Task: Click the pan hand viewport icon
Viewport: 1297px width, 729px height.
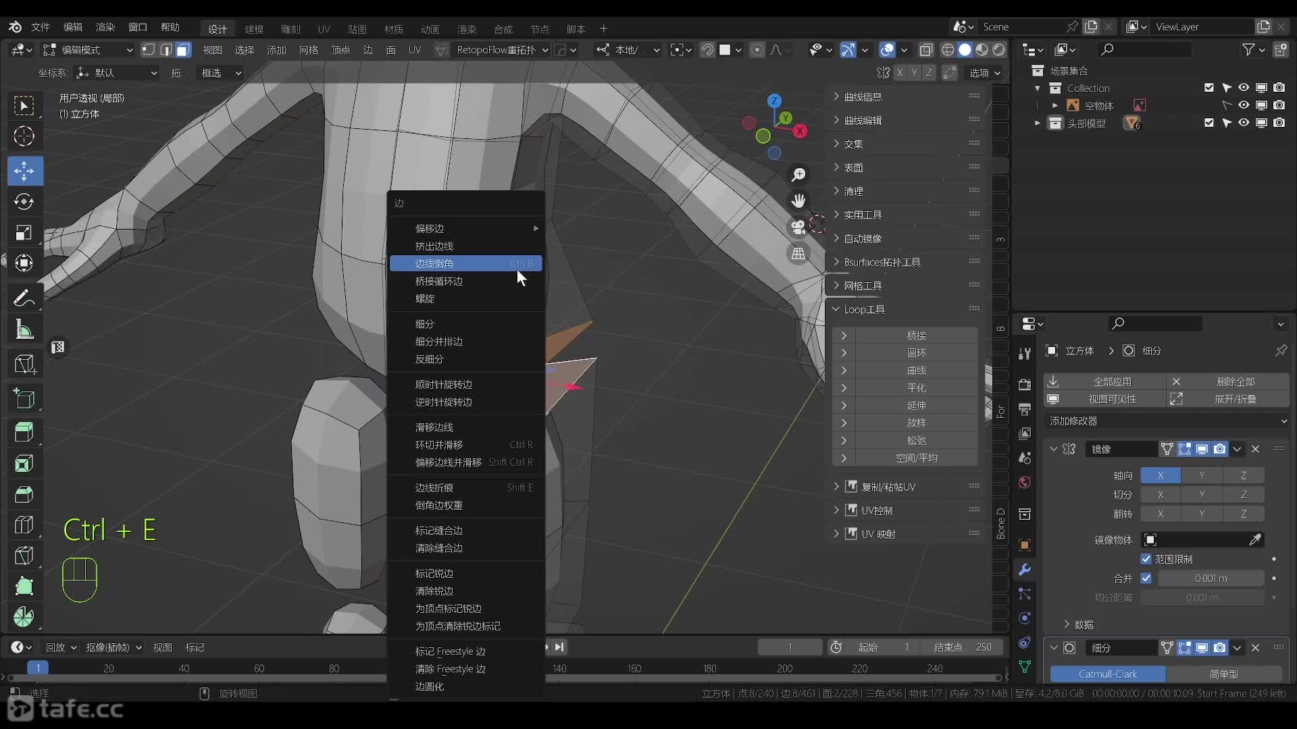Action: click(798, 201)
